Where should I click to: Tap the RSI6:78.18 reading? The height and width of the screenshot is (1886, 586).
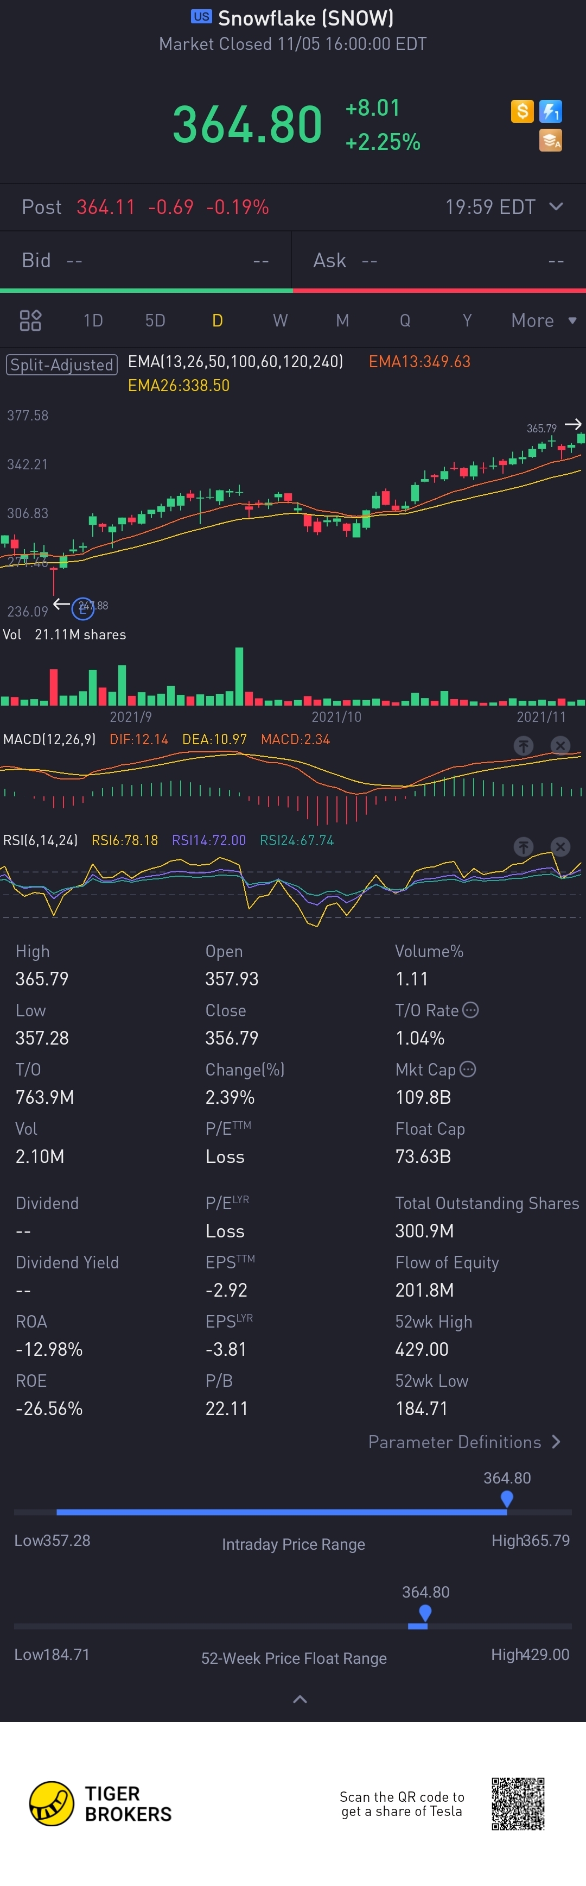click(124, 840)
